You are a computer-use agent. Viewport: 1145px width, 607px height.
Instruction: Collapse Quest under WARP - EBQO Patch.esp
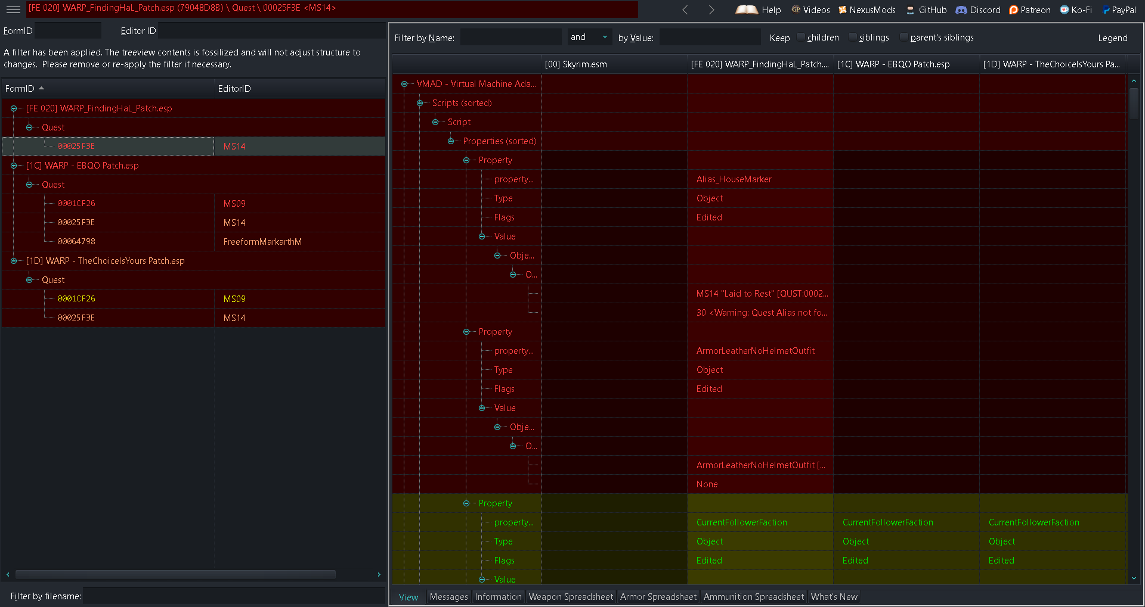pos(29,184)
